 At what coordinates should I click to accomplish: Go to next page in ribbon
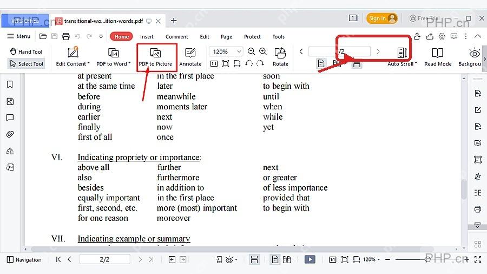(378, 51)
